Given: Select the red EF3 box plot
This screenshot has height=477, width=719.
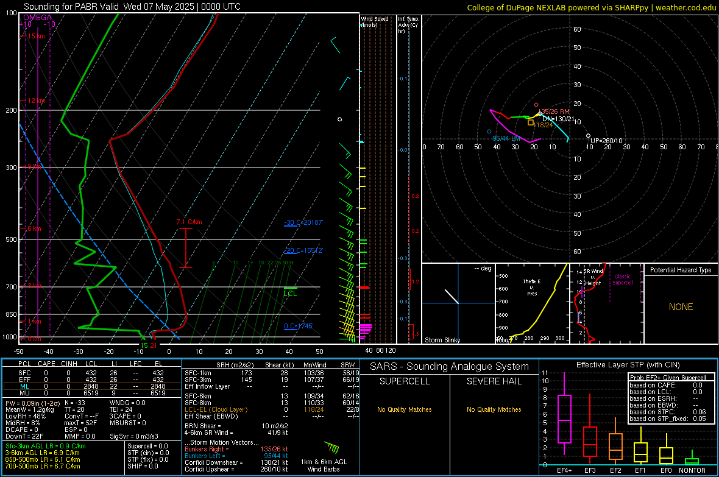Looking at the screenshot, I should [590, 429].
